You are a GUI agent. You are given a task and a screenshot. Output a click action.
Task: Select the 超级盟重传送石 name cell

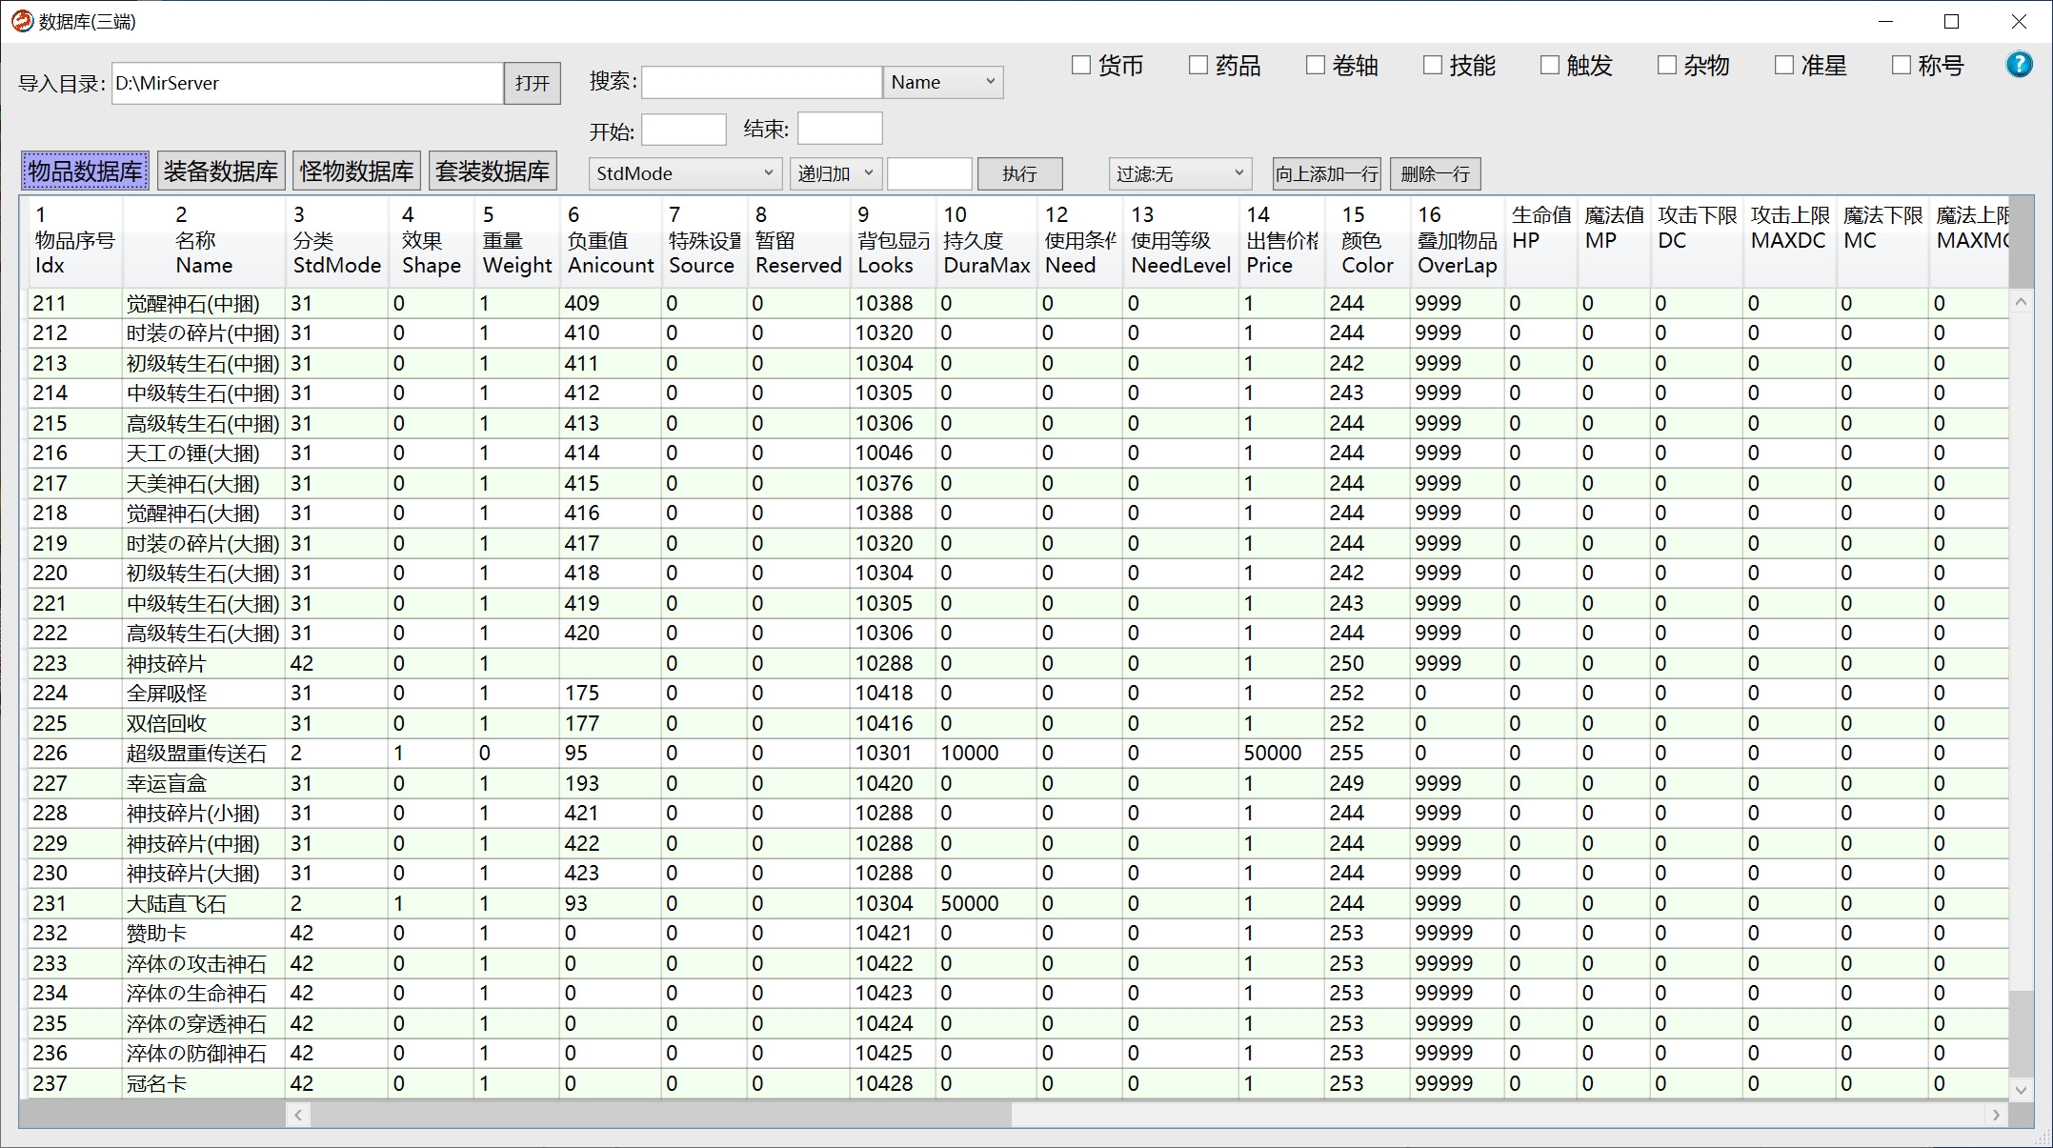tap(204, 753)
